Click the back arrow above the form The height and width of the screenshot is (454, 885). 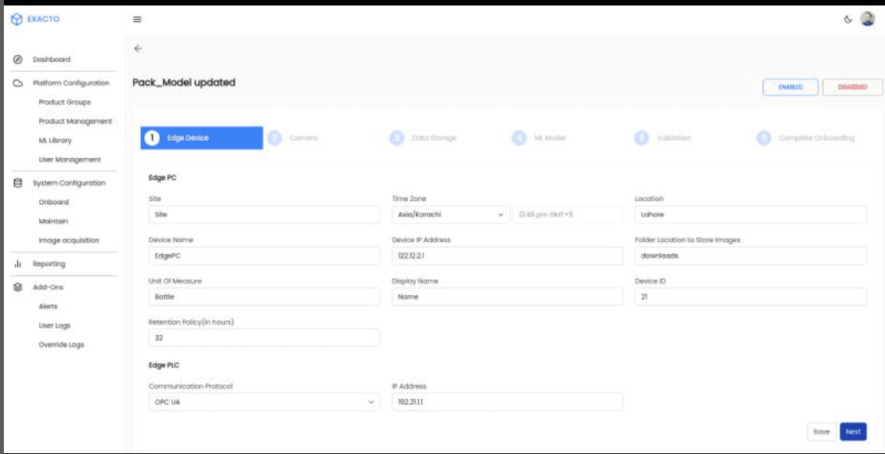(137, 49)
